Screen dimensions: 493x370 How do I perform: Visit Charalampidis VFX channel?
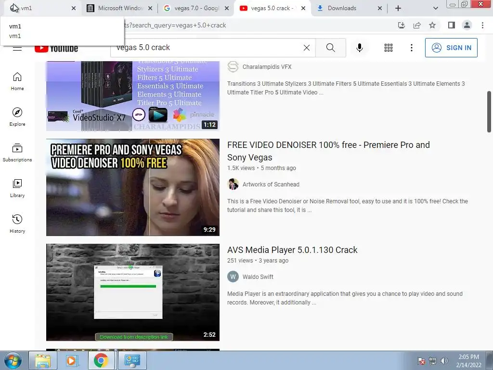point(267,66)
